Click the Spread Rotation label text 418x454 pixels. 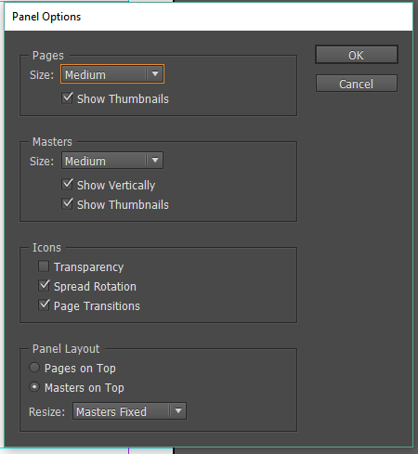click(x=95, y=287)
